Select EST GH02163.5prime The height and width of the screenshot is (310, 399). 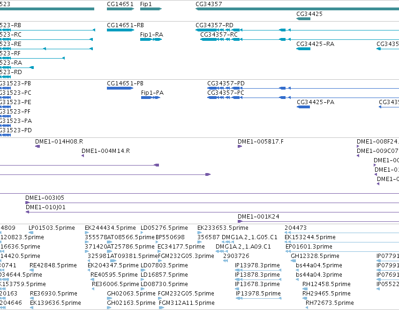coord(131,303)
